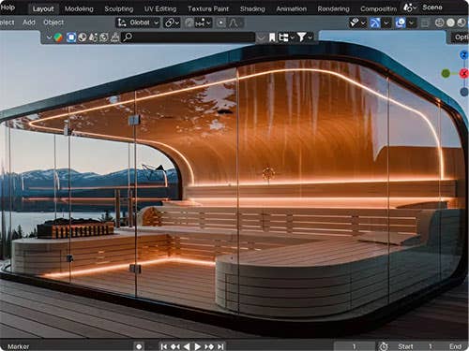Open the Rendering workspace tab
The height and width of the screenshot is (351, 469).
(334, 9)
